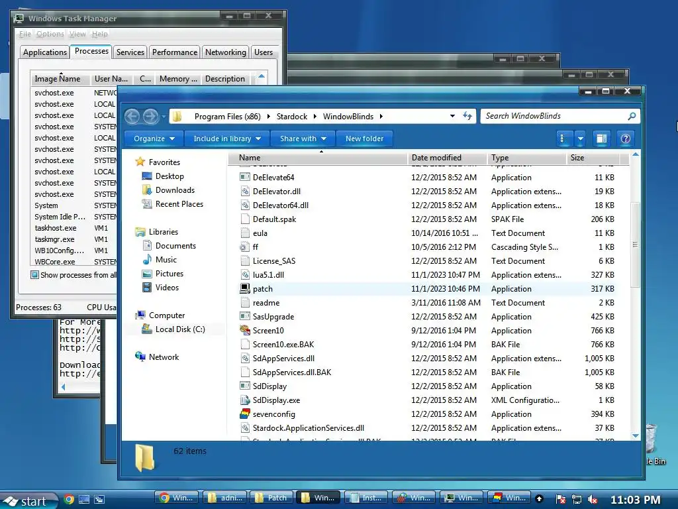678x509 pixels.
Task: Click Show Desktop quick launch icon
Action: [x=84, y=499]
